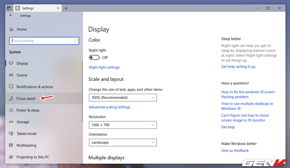Maximize the Settings window
290x168 pixels.
click(268, 8)
